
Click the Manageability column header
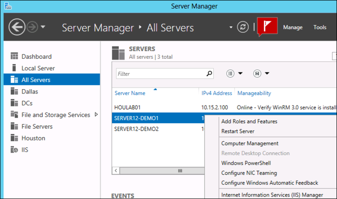coord(253,93)
